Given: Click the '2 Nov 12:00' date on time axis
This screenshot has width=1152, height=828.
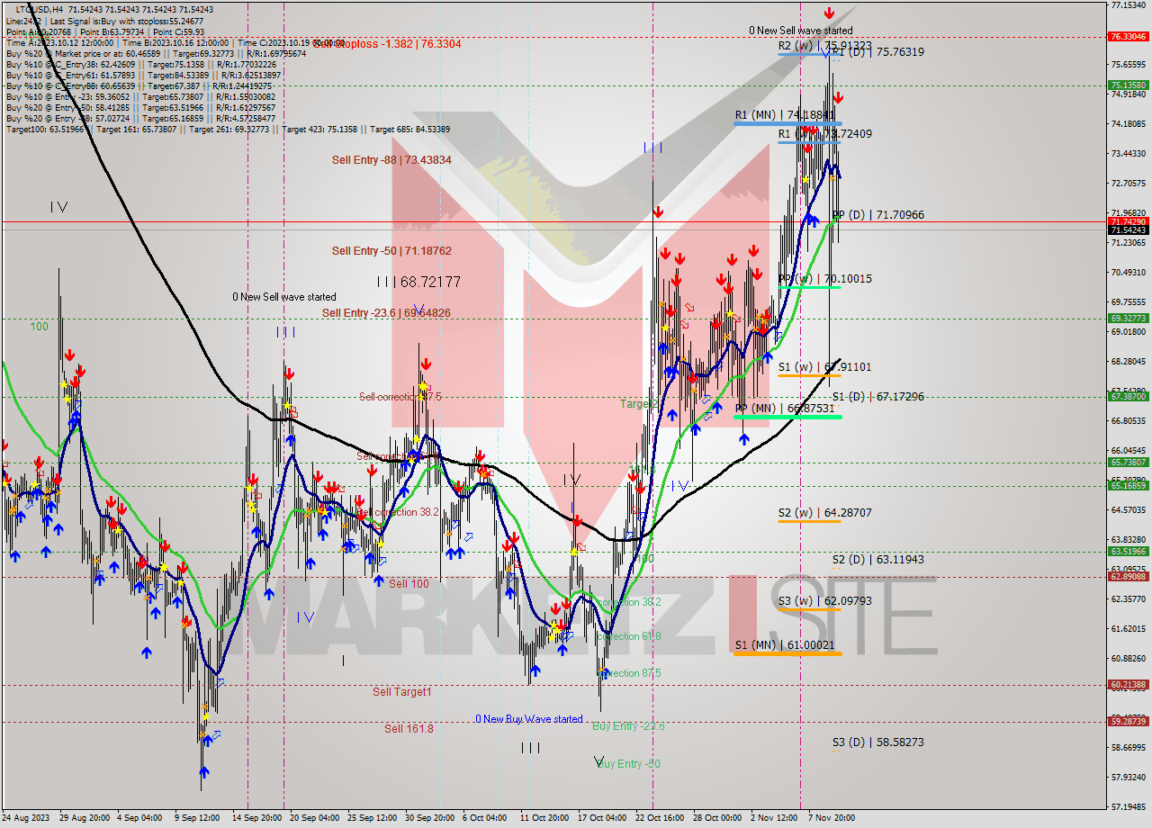Looking at the screenshot, I should pos(774,818).
